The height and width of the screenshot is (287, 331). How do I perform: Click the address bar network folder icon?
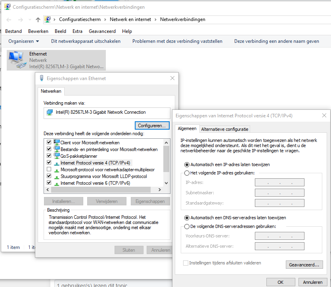48,19
